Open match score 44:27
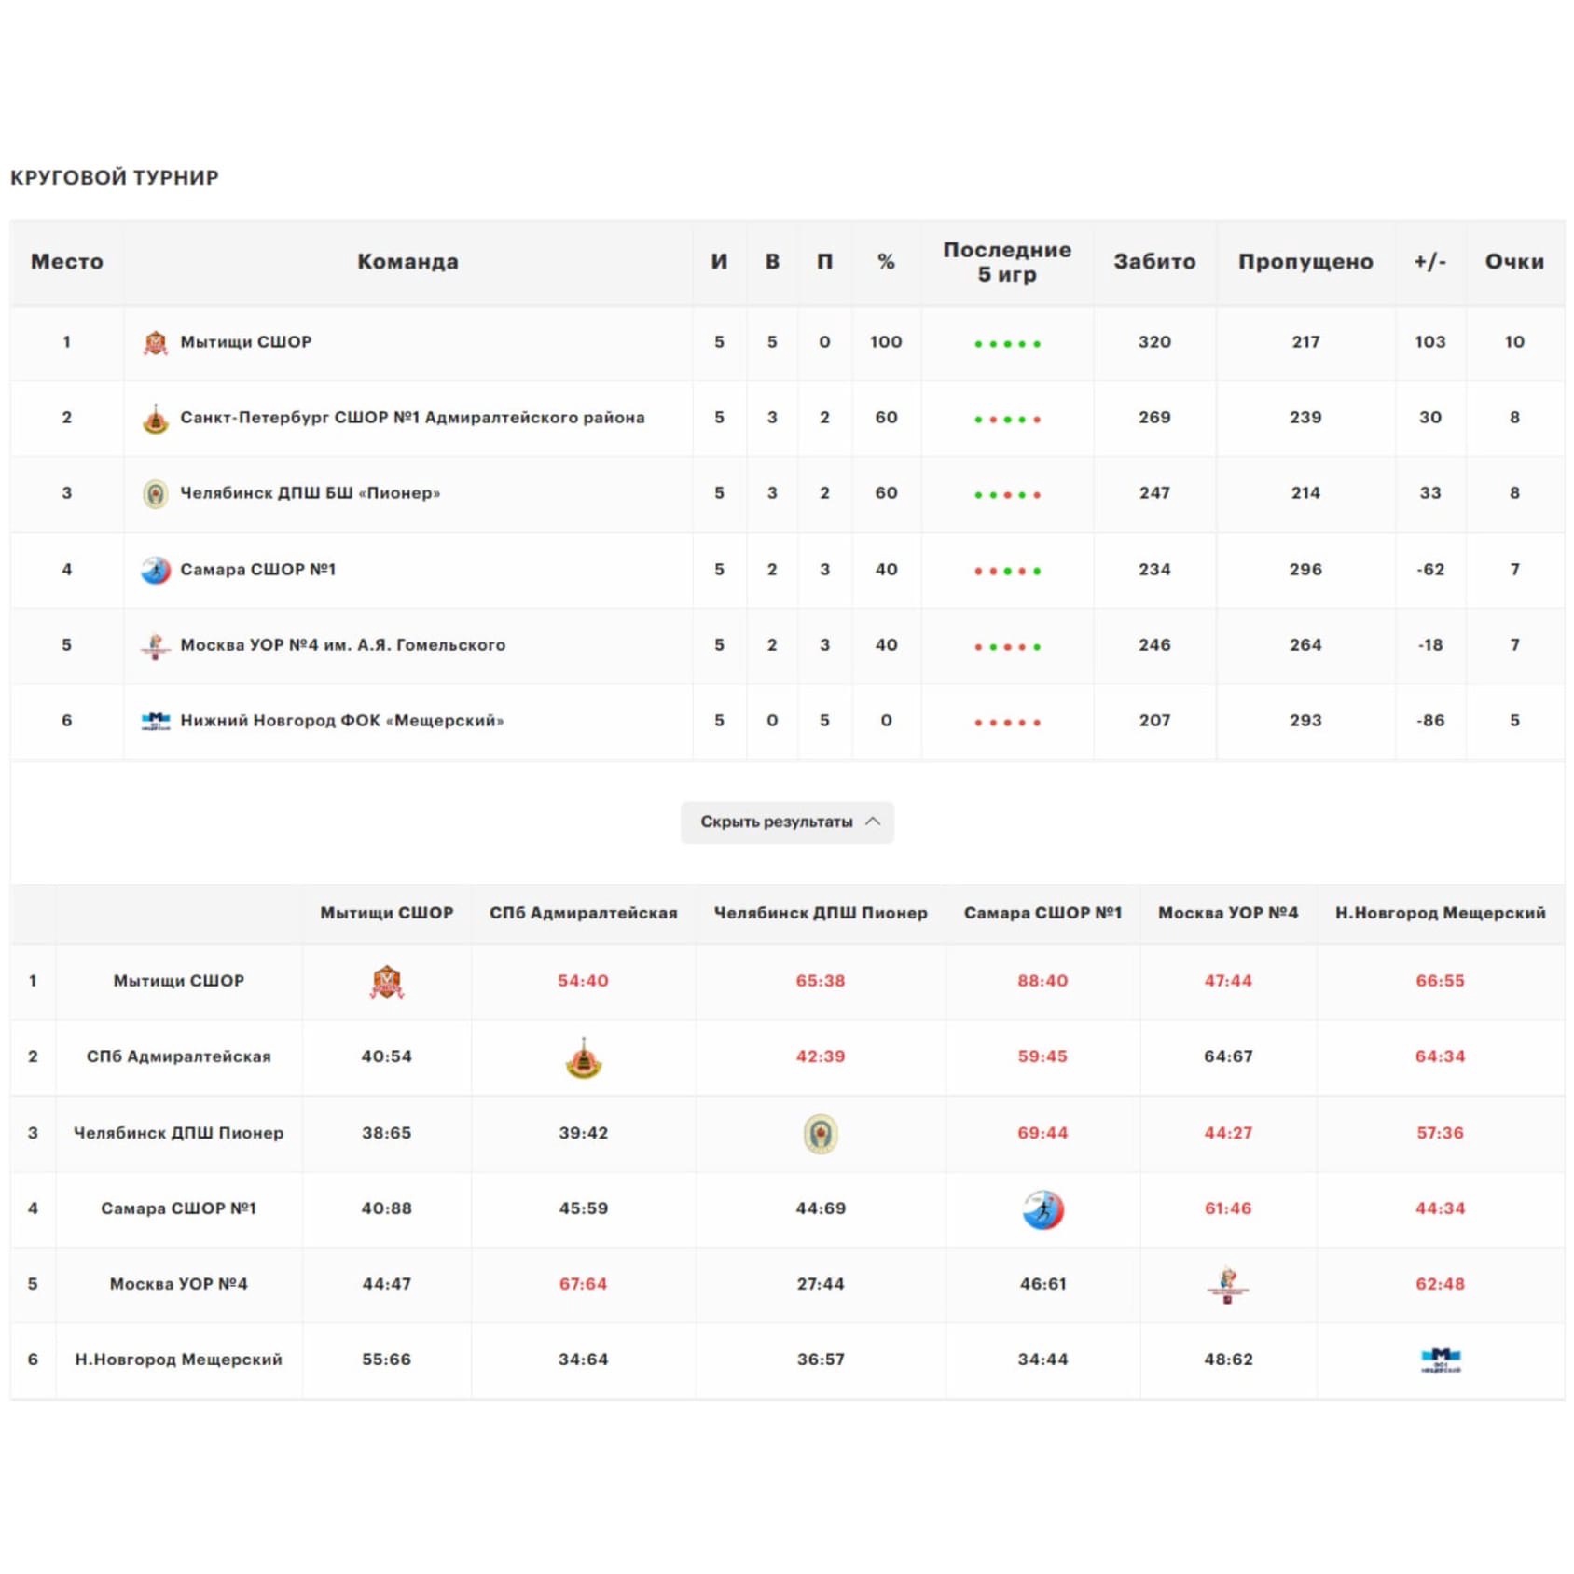The image size is (1574, 1574). pyautogui.click(x=1228, y=1133)
